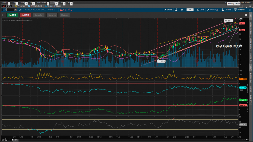Open the gear icon beside the order buttons
This screenshot has width=253, height=142.
(246, 15)
